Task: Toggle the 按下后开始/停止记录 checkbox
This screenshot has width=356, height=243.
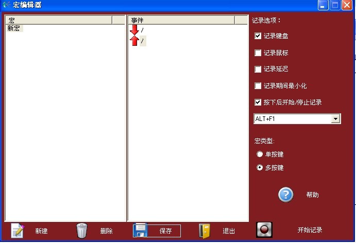Action: [258, 102]
